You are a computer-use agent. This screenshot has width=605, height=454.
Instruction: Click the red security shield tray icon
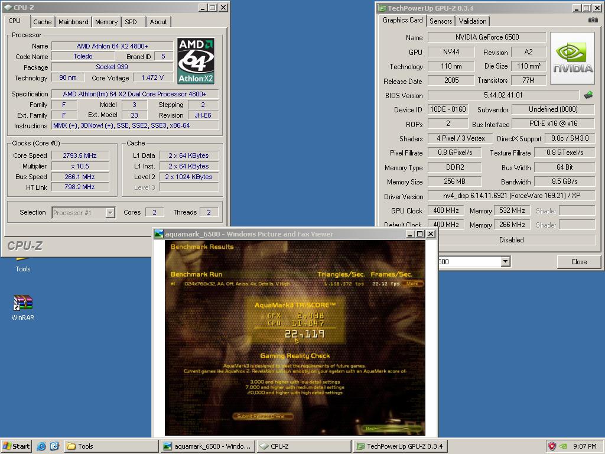[552, 446]
